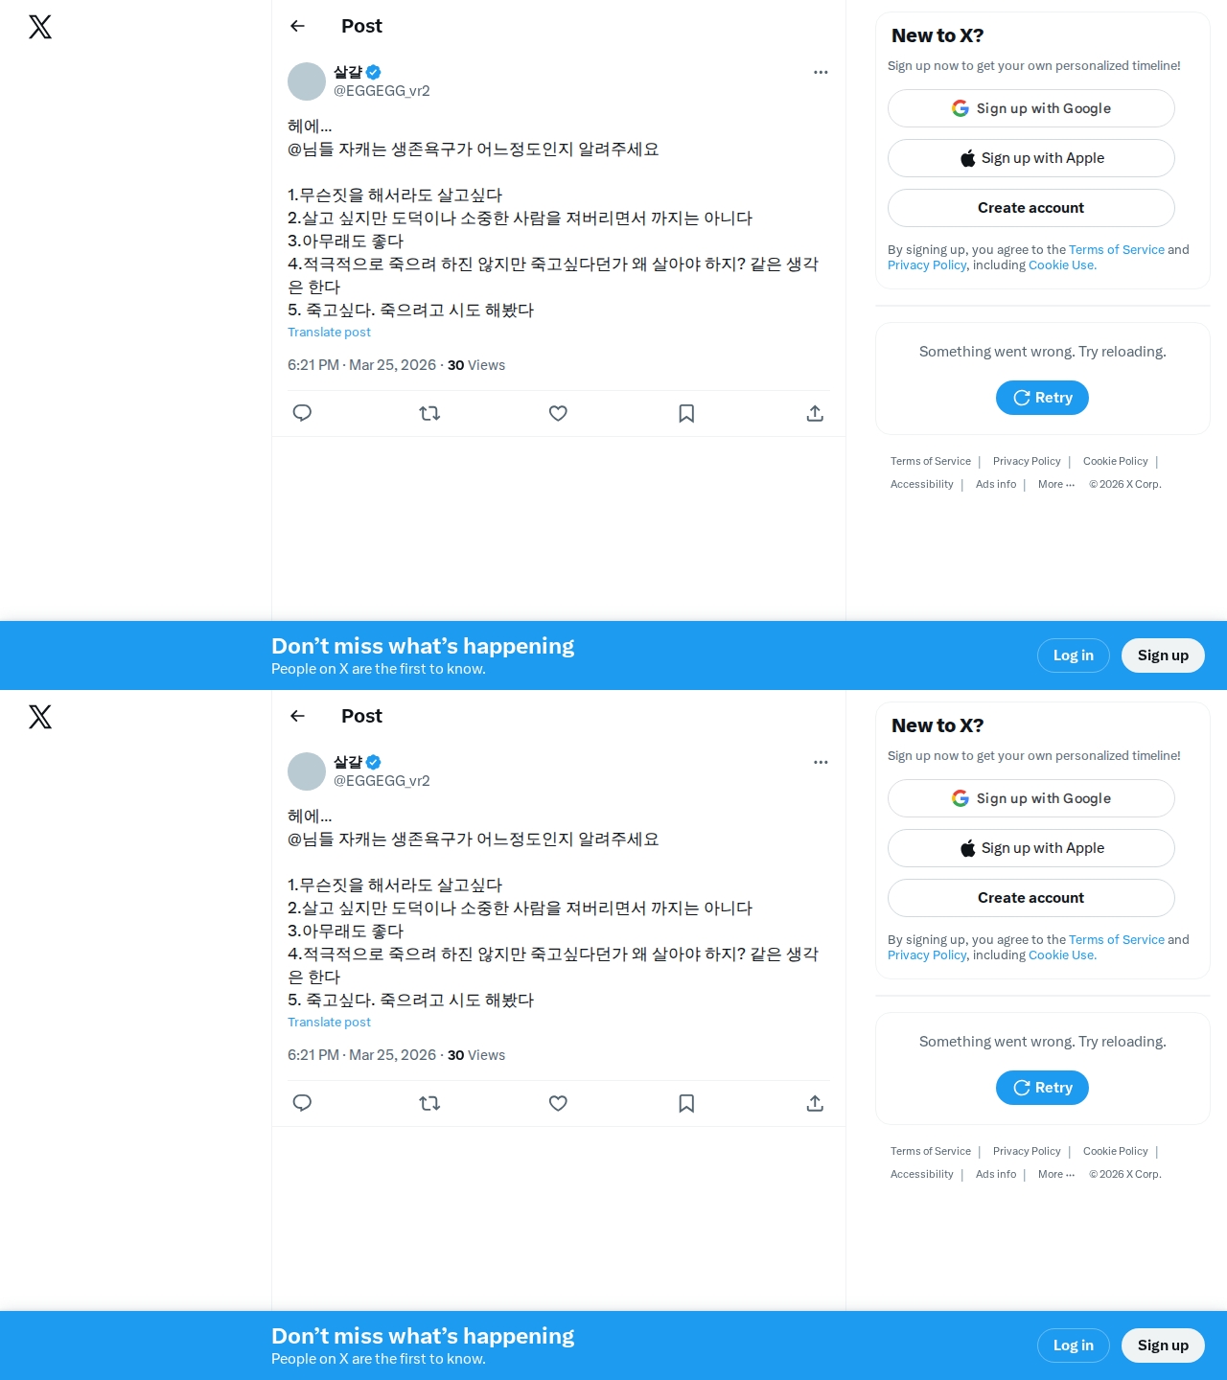
Task: Like the first post with the heart icon
Action: (x=558, y=413)
